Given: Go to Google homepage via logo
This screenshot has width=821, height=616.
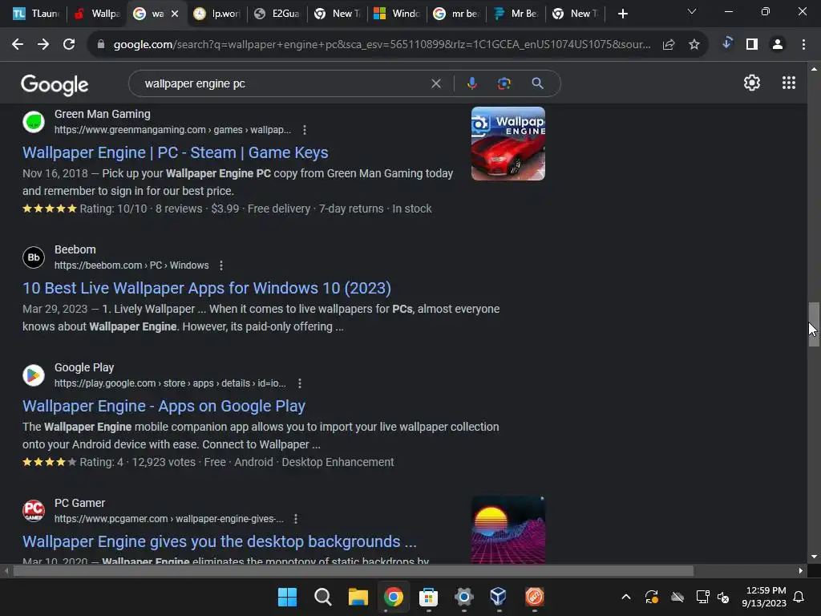Looking at the screenshot, I should pyautogui.click(x=55, y=84).
